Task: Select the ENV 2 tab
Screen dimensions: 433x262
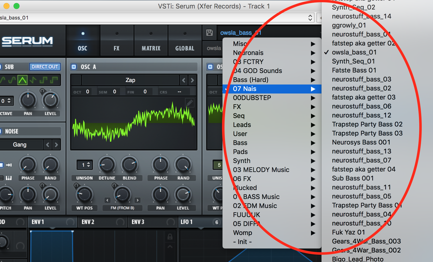Action: [102, 222]
